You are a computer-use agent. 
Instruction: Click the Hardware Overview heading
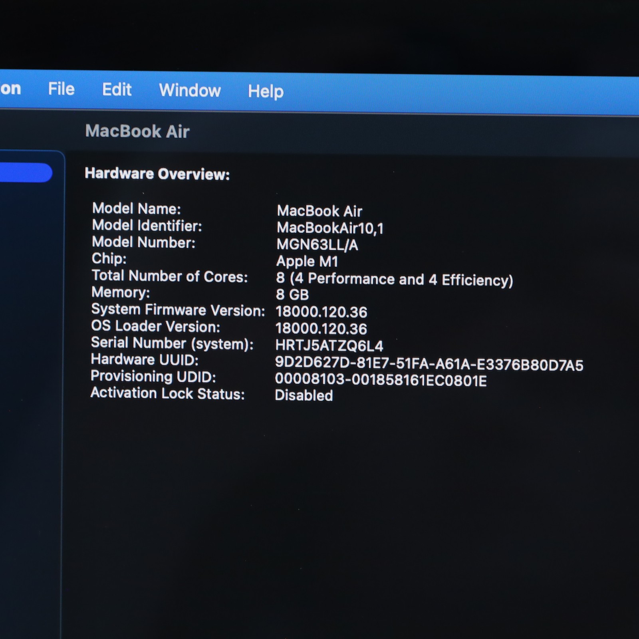157,174
